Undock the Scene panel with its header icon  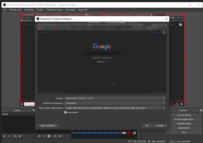tap(34, 110)
